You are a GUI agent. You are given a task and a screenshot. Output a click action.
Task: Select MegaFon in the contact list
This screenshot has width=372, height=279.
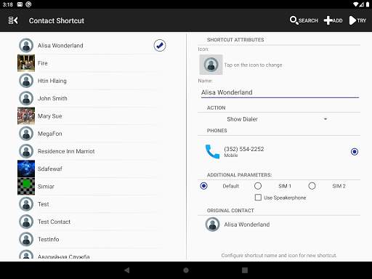[50, 134]
